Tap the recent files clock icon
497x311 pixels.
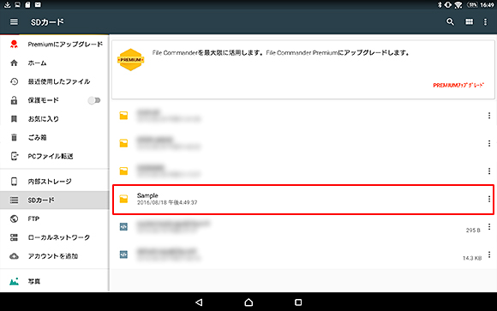pyautogui.click(x=14, y=81)
